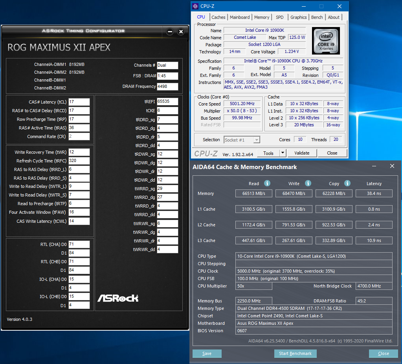Click the Core Speed 5001.20 MHz value
The height and width of the screenshot is (364, 402).
[242, 104]
